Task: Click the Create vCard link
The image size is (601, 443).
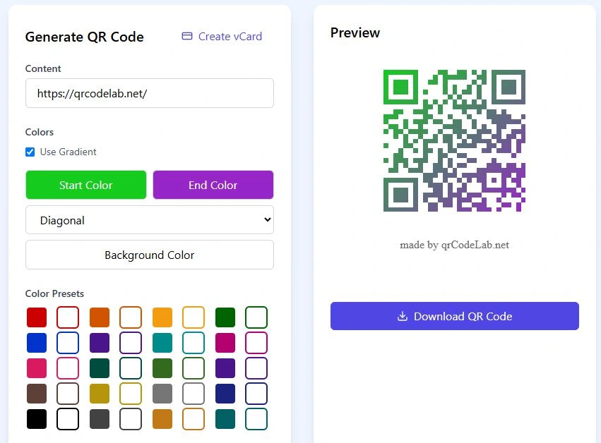Action: point(230,37)
